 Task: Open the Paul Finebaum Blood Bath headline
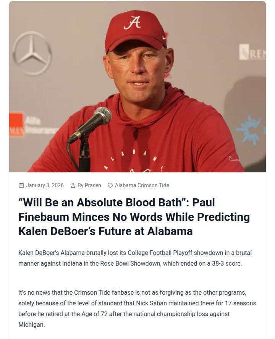tap(134, 217)
